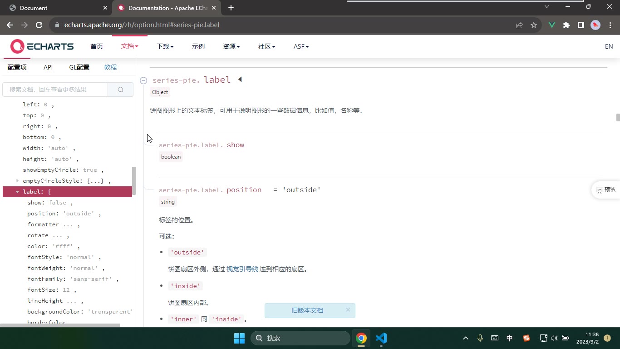Open Chrome's three-dot menu
The width and height of the screenshot is (620, 349).
click(x=610, y=25)
